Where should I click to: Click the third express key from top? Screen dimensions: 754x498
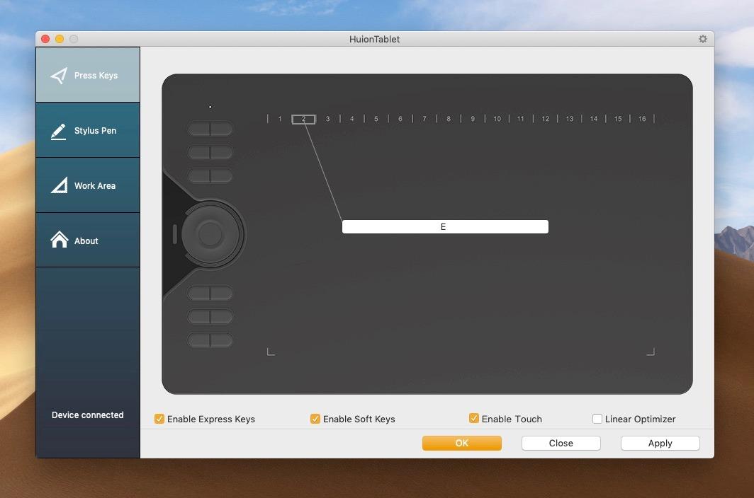click(210, 175)
